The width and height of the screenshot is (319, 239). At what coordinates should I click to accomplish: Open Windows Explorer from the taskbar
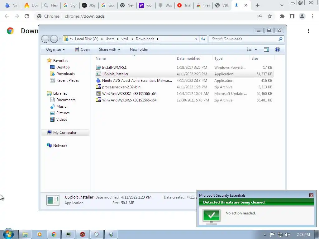click(x=25, y=234)
